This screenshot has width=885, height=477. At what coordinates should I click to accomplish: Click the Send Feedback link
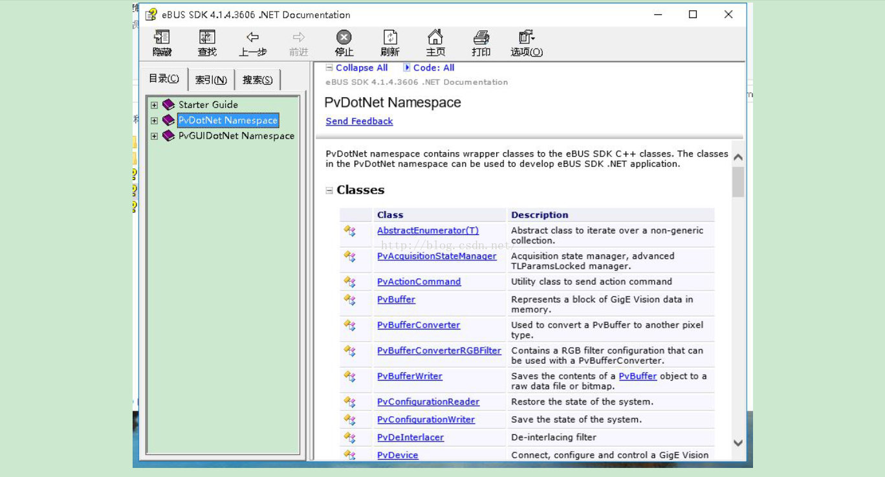[359, 121]
